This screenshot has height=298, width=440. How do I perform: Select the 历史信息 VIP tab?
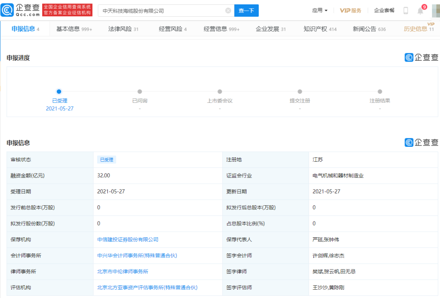click(x=418, y=29)
